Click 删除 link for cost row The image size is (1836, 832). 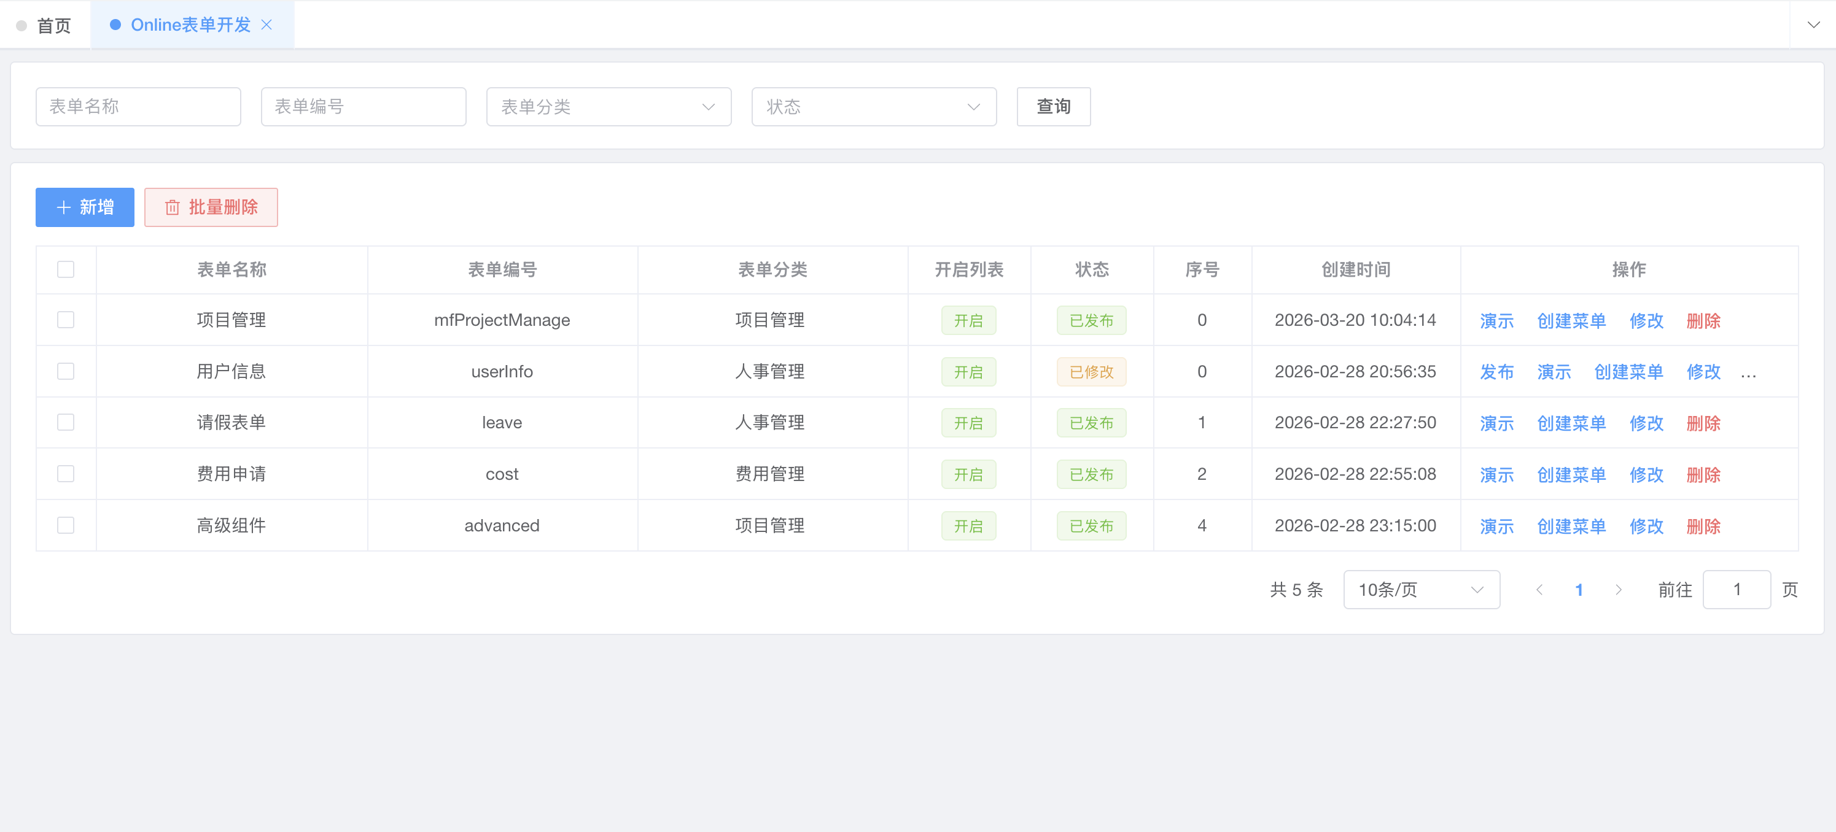1703,474
